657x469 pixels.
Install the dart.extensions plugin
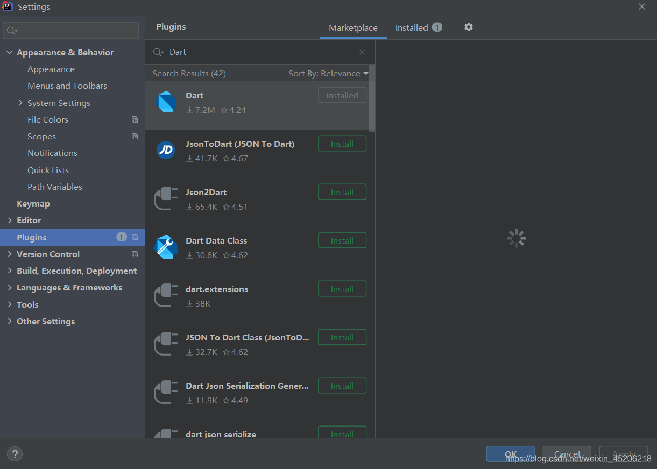(342, 289)
